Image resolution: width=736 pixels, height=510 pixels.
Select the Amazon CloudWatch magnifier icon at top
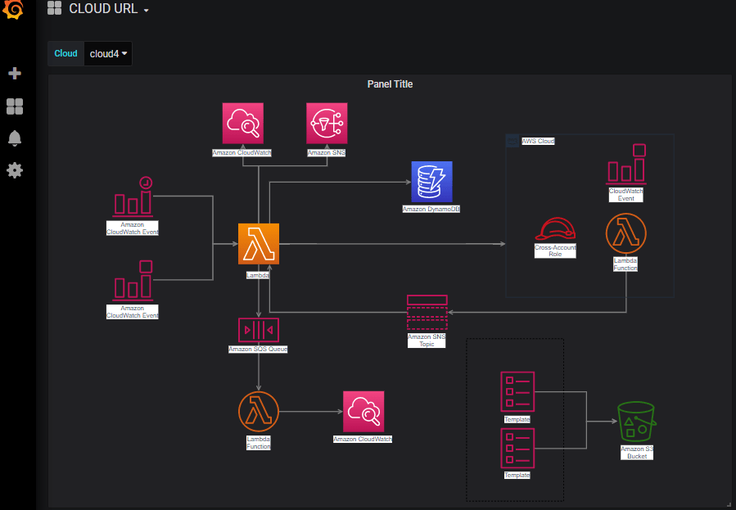pos(242,122)
